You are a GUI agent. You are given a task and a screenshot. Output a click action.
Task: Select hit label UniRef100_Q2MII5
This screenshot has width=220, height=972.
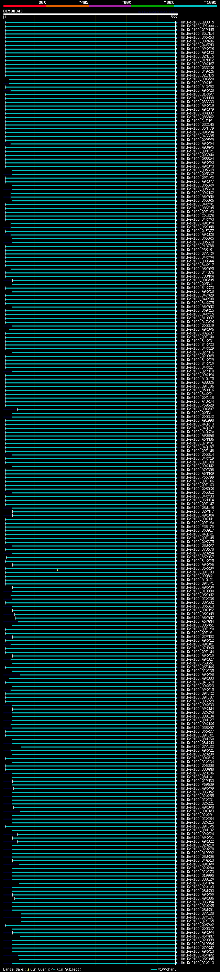point(197,56)
